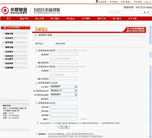Open 网上交易 navigation menu
This screenshot has width=152, height=138.
(x=39, y=19)
